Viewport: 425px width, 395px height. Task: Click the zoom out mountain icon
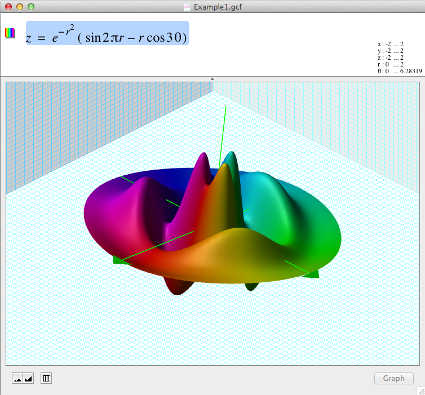[x=17, y=379]
